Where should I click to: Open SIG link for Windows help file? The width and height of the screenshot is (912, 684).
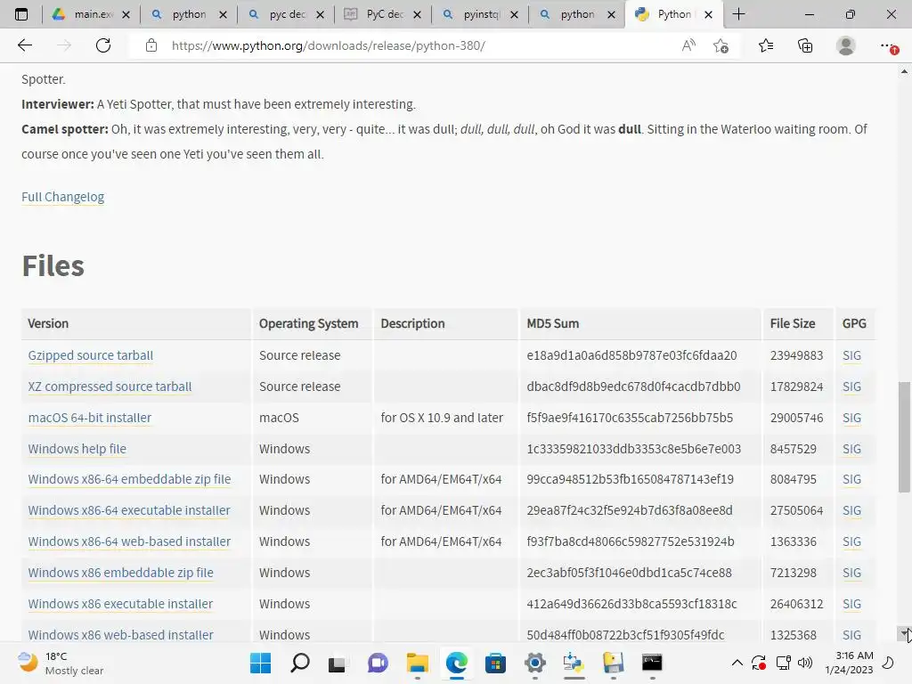pos(851,449)
